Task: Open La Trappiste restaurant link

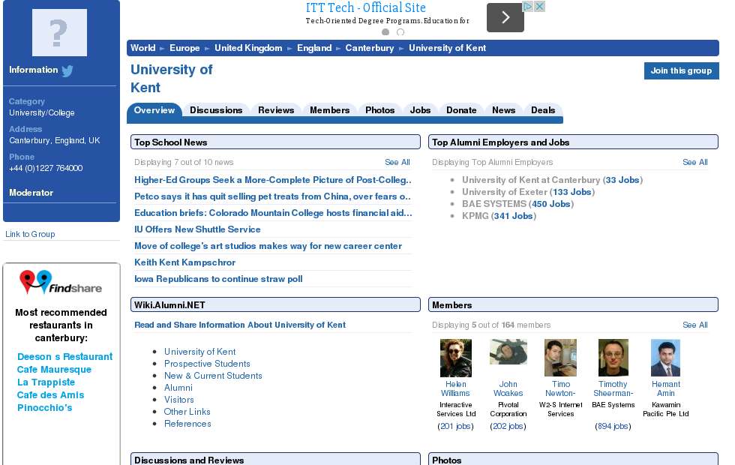Action: click(x=46, y=382)
